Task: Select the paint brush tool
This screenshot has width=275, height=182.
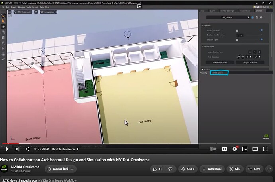Action: click(3, 59)
